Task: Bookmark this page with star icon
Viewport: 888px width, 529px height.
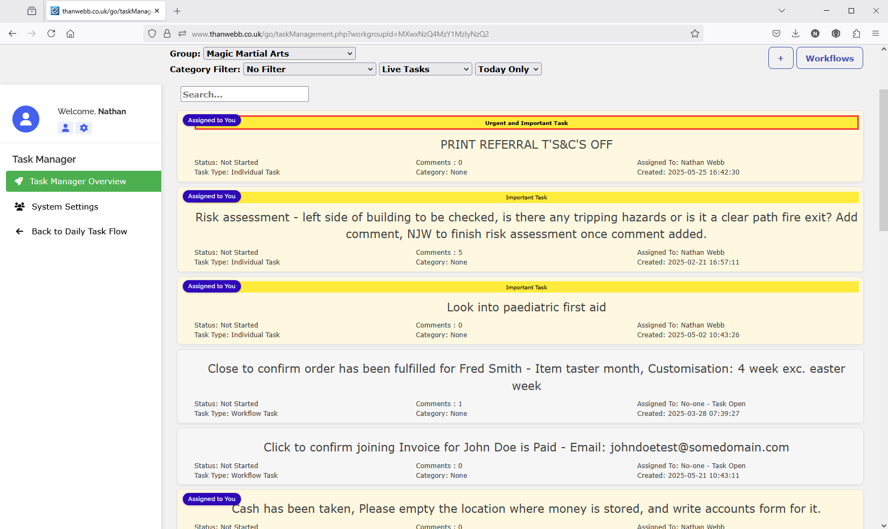Action: [x=695, y=33]
